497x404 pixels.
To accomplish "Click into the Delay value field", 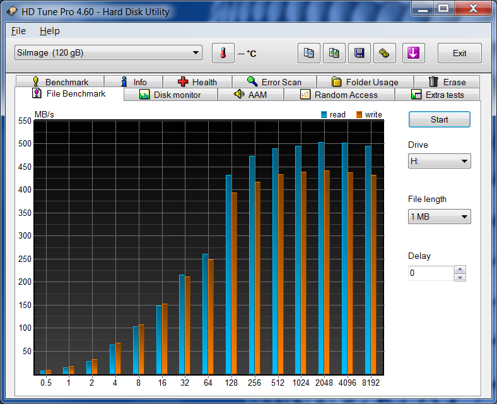I will [x=430, y=273].
